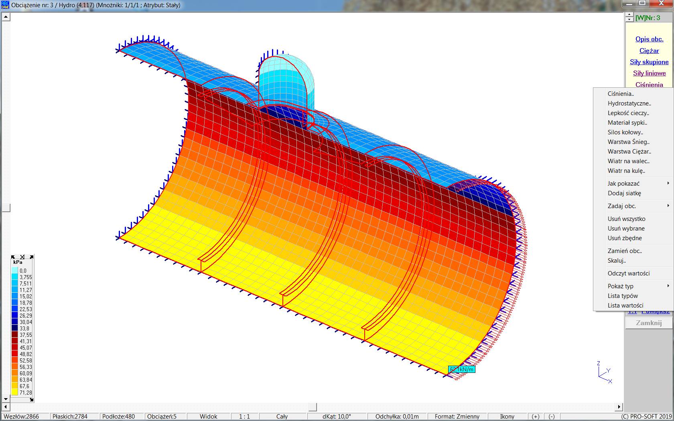674x421 pixels.
Task: Choose 'Silos kołowy..' menu entry
Action: tap(625, 132)
